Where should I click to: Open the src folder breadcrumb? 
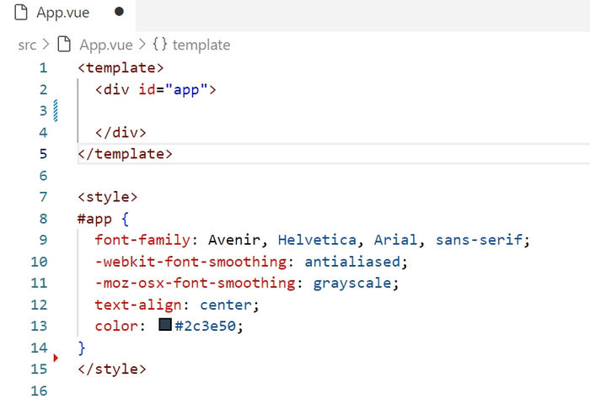click(x=27, y=45)
